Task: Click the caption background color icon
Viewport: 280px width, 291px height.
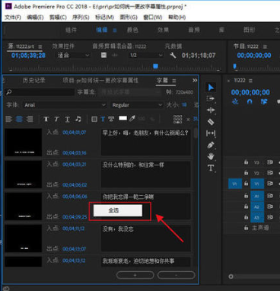Action: [94, 119]
